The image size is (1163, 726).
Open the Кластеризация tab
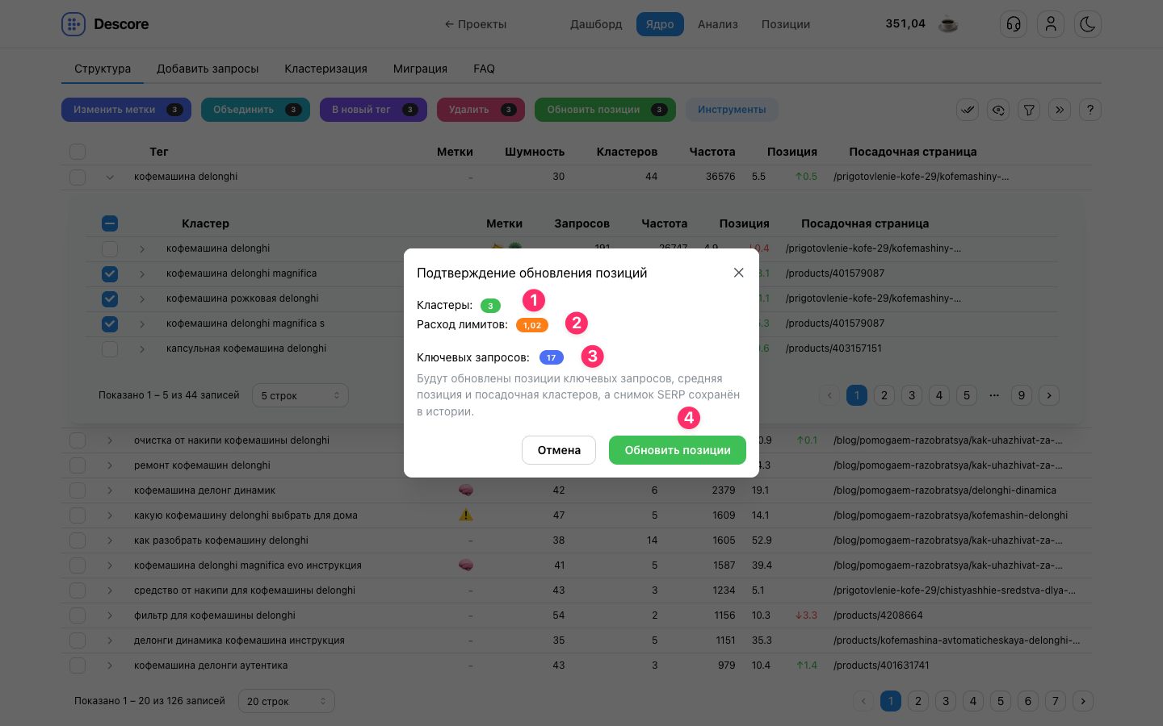pos(325,69)
